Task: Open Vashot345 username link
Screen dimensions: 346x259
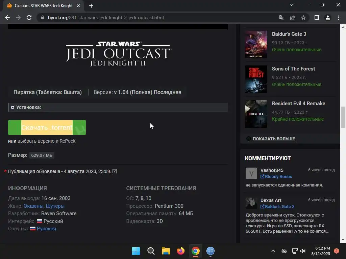Action: pyautogui.click(x=272, y=170)
